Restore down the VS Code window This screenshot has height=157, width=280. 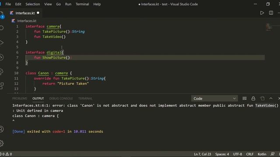268,4
